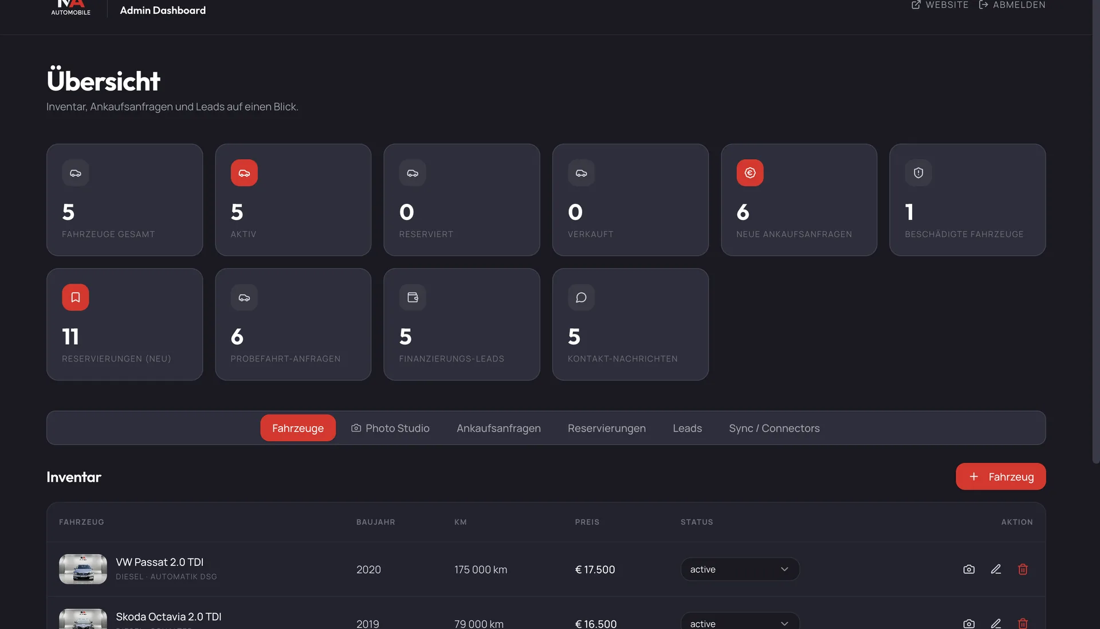Click the year 2020 in Passat row
Screen dimensions: 1100x629
(368, 569)
